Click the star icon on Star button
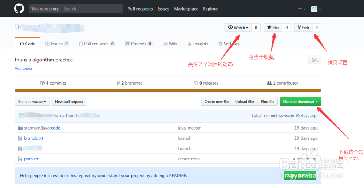364x188 pixels. point(269,27)
